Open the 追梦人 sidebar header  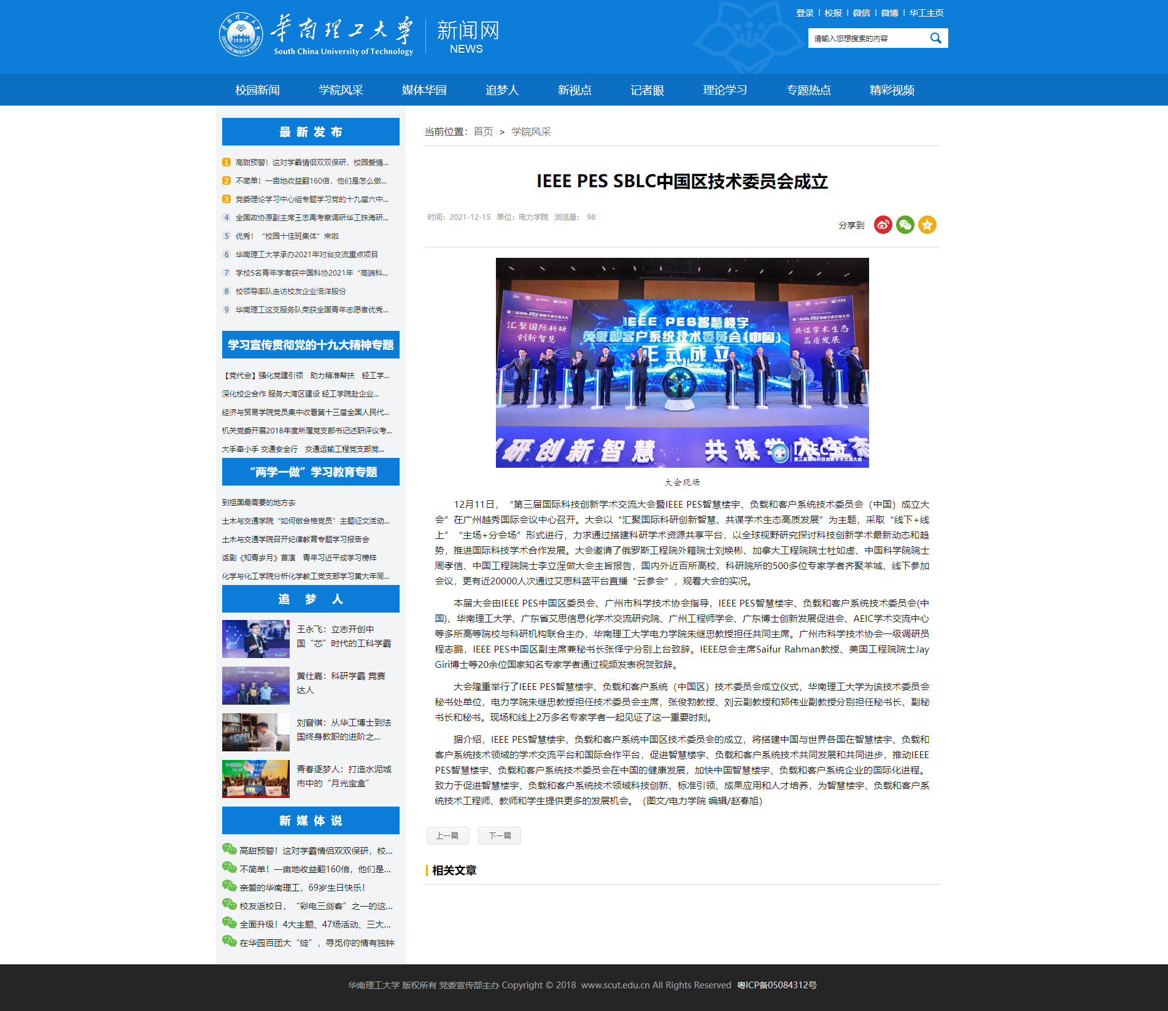click(311, 598)
